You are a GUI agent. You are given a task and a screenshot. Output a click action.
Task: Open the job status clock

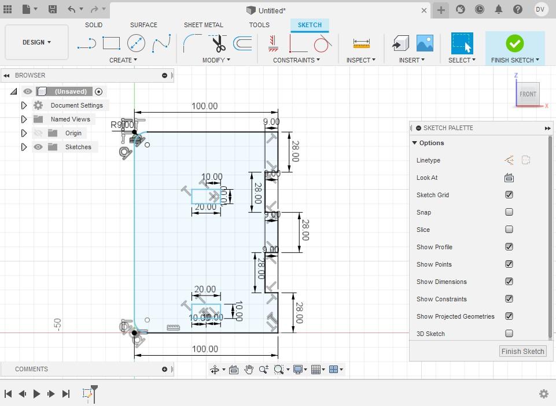pos(480,10)
